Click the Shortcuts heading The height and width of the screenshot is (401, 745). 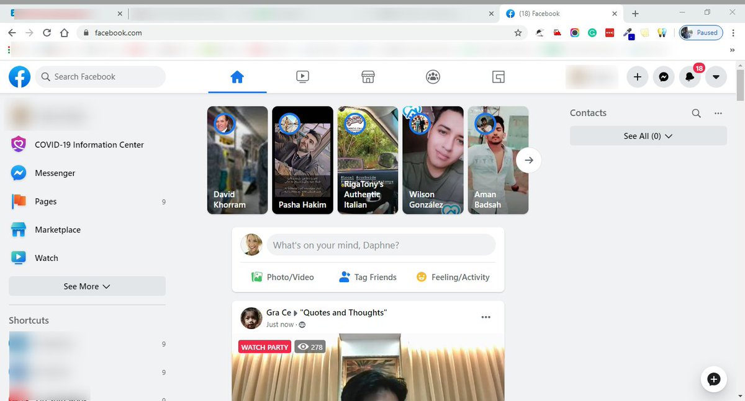pyautogui.click(x=29, y=320)
